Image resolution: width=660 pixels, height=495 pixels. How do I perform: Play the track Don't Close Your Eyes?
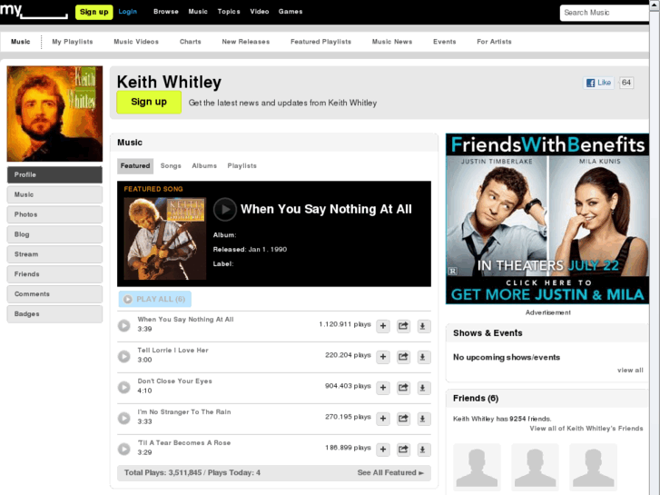click(123, 387)
